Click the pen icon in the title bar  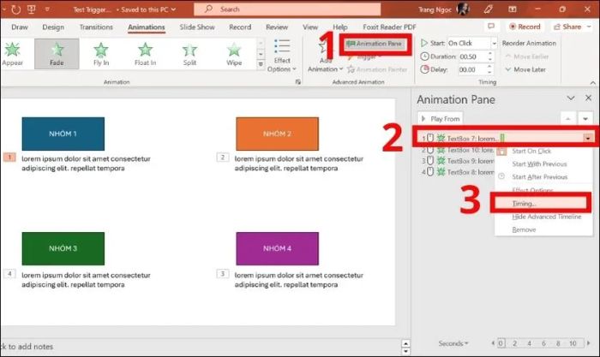coord(488,9)
